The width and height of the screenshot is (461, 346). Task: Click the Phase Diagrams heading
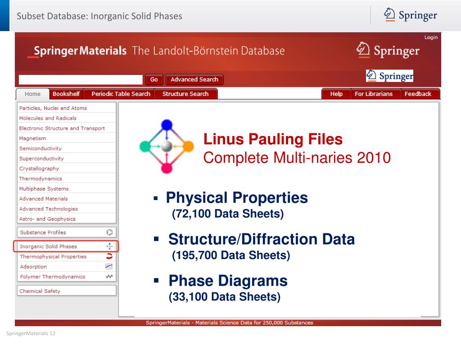point(228,280)
